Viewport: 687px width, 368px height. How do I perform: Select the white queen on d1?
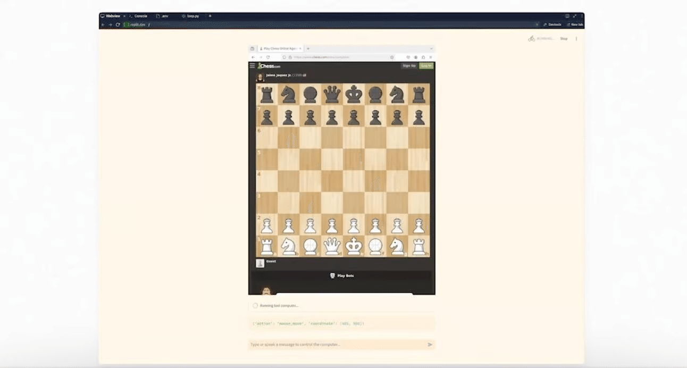(332, 247)
